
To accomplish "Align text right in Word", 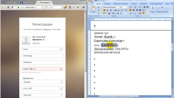I will [137, 10].
